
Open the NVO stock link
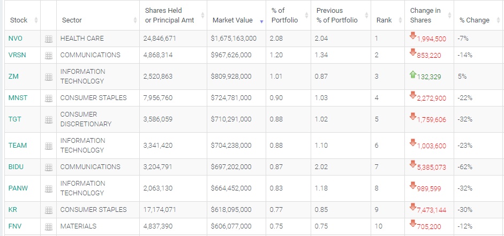point(14,39)
